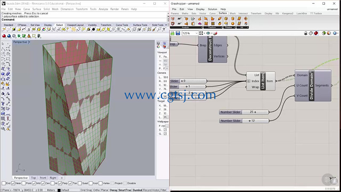Image resolution: width=341 pixels, height=192 pixels.
Task: Click the Rhino Command input line
Action: pyautogui.click(x=84, y=20)
